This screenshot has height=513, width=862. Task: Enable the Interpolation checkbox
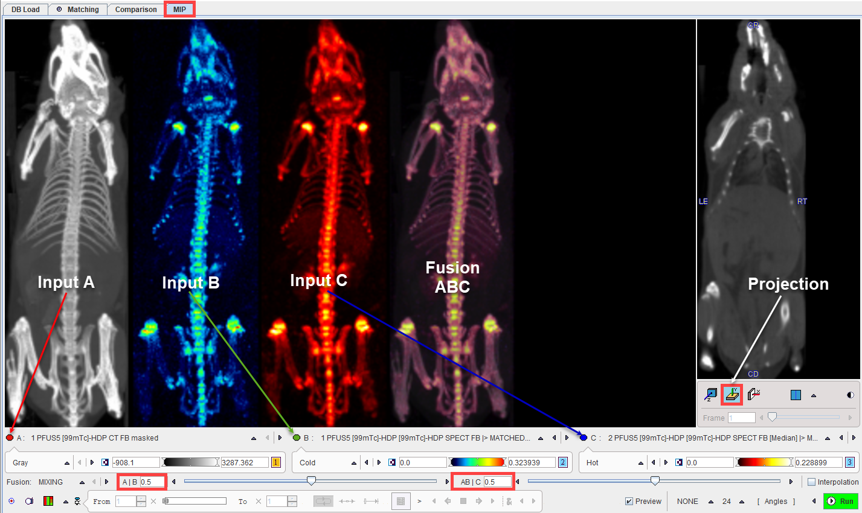coord(811,482)
